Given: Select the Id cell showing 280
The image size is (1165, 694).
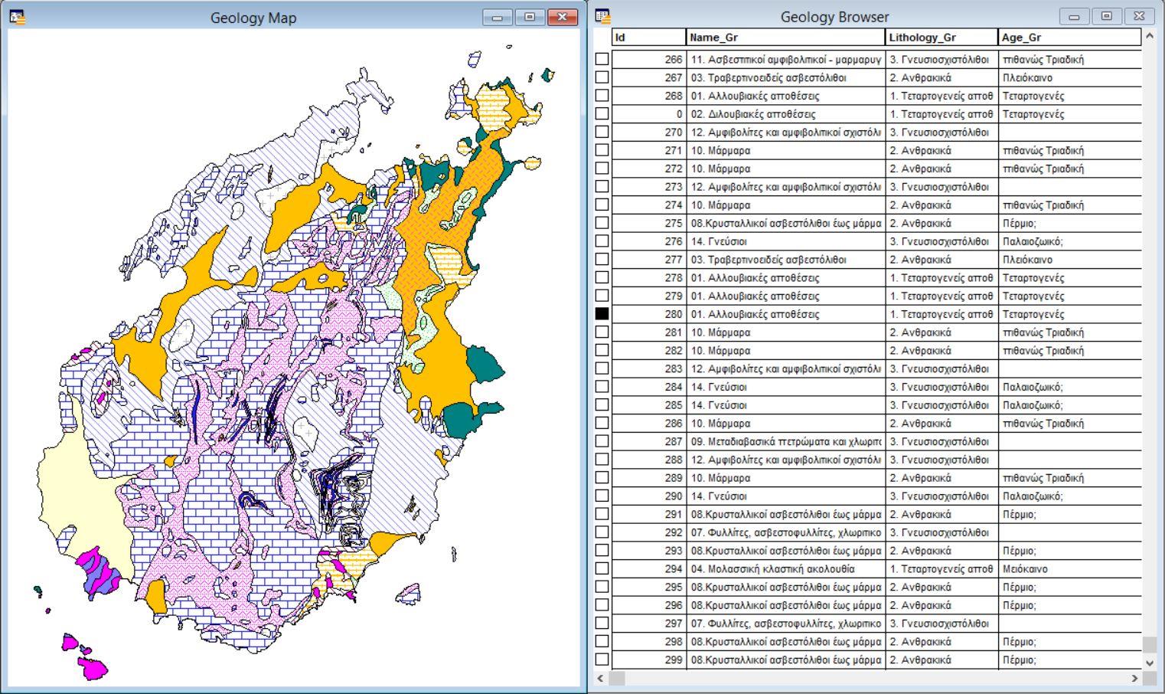Looking at the screenshot, I should (648, 314).
